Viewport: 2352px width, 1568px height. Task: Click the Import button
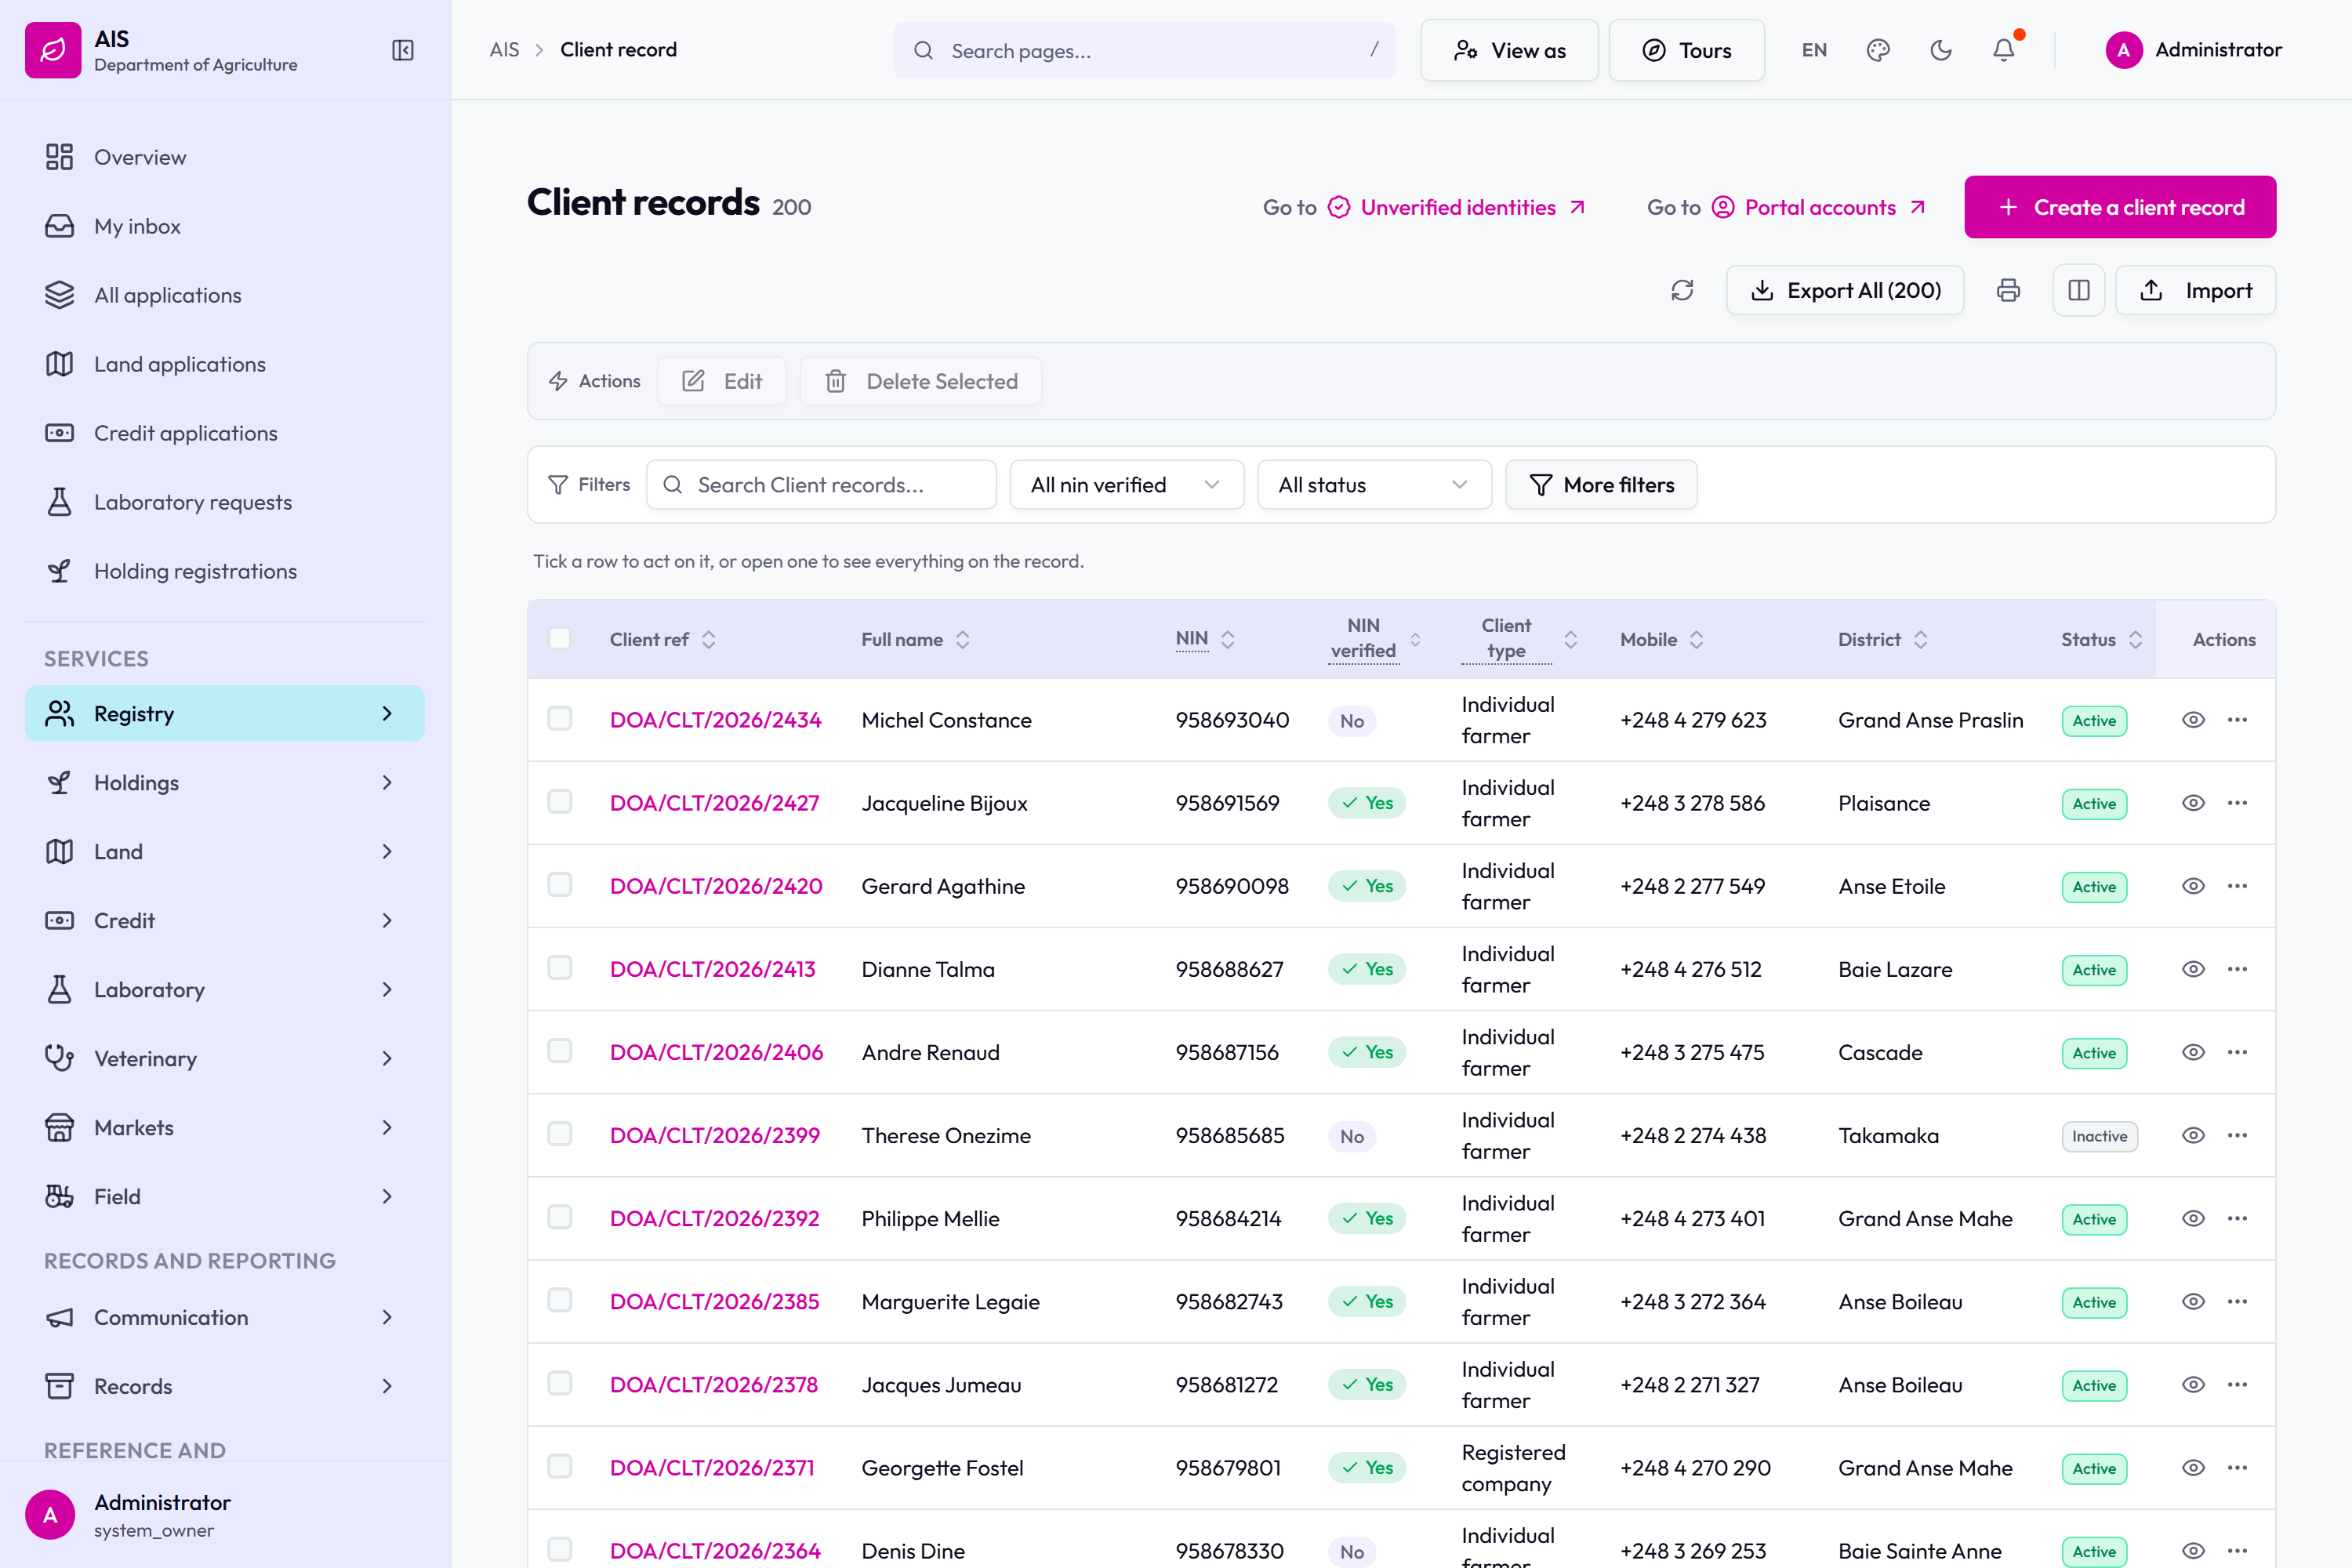point(2196,290)
